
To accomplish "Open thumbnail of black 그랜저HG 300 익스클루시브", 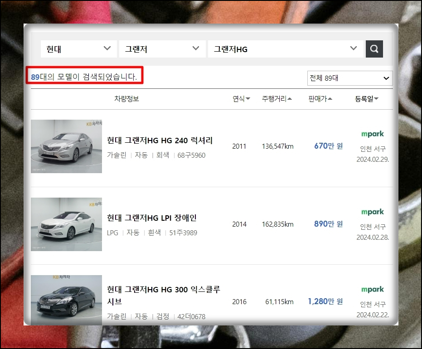I will [x=67, y=300].
